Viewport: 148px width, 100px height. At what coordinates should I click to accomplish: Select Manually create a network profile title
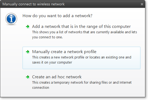[x=64, y=52]
